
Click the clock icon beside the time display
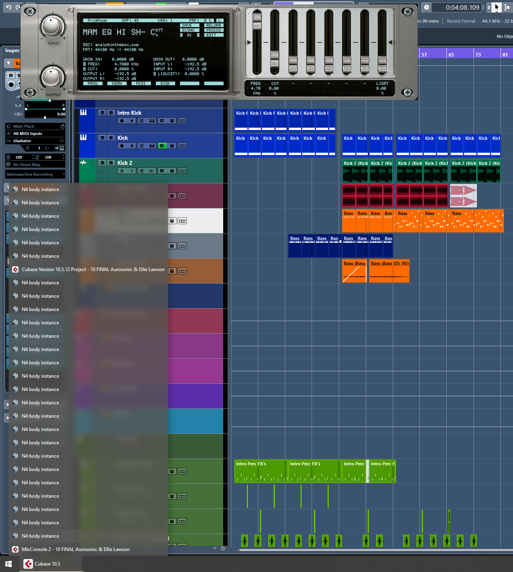427,7
